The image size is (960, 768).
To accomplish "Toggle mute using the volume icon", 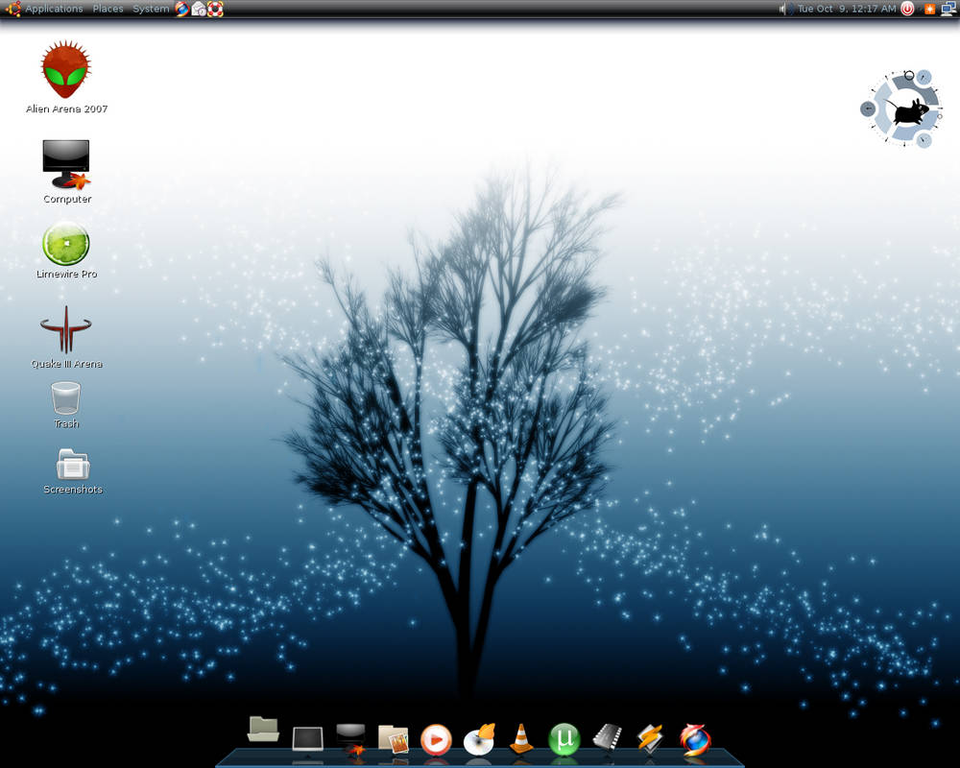I will pos(781,9).
